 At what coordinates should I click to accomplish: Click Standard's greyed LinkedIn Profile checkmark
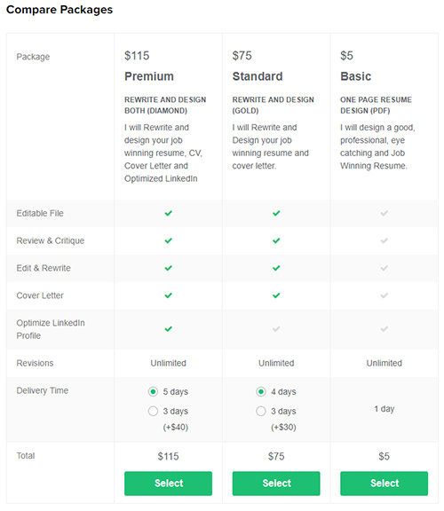point(276,329)
